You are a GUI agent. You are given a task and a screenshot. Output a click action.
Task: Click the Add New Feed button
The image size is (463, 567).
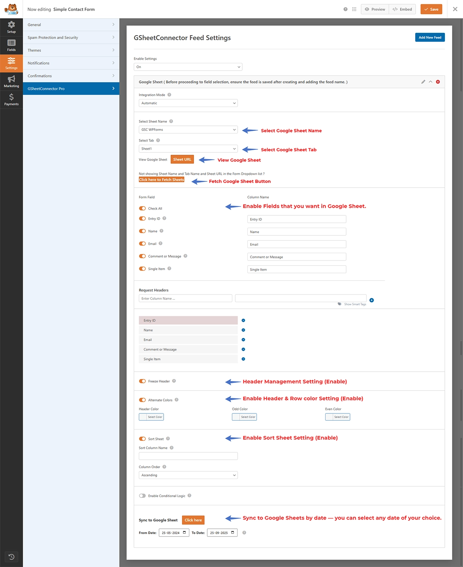(430, 37)
